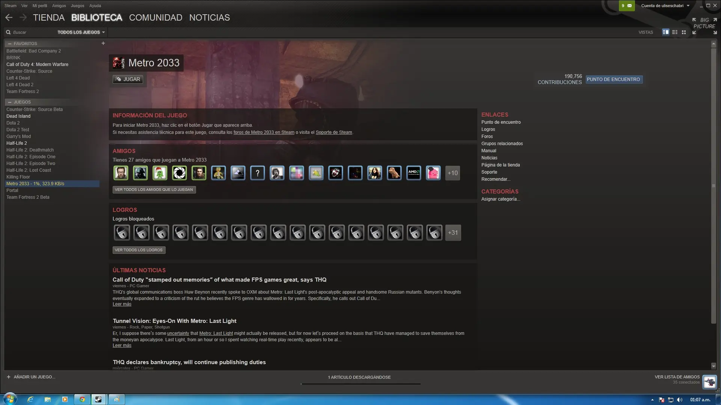Show hidden tray icons arrow
Viewport: 721px width, 405px height.
click(652, 400)
